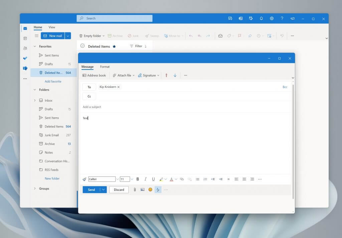
Task: Apply Italic formatting
Action: 146,179
